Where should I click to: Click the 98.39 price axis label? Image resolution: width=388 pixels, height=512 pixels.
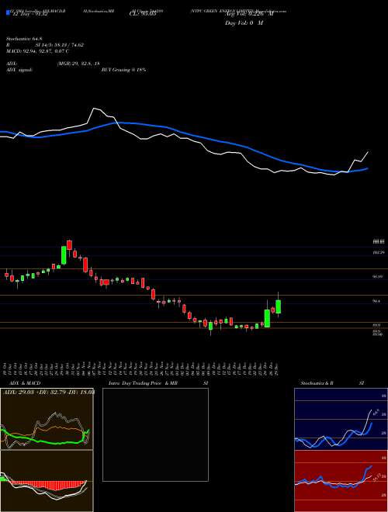(378, 277)
